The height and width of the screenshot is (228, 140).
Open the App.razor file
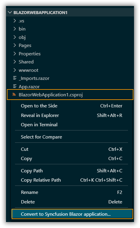click(29, 87)
